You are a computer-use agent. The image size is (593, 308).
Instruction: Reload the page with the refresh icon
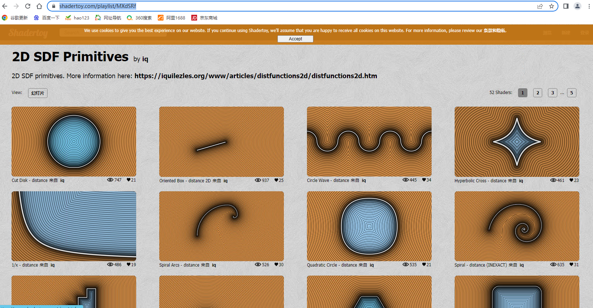pyautogui.click(x=28, y=6)
